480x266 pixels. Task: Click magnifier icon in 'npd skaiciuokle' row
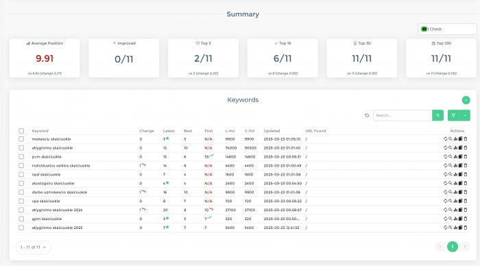click(450, 174)
